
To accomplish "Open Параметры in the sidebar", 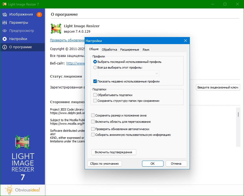I will coord(22,23).
